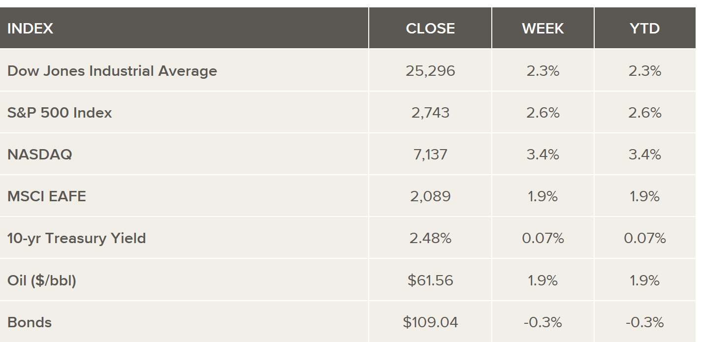Screen dimensions: 702x342
Task: Click the NASDAQ close value 7,137
Action: click(430, 155)
